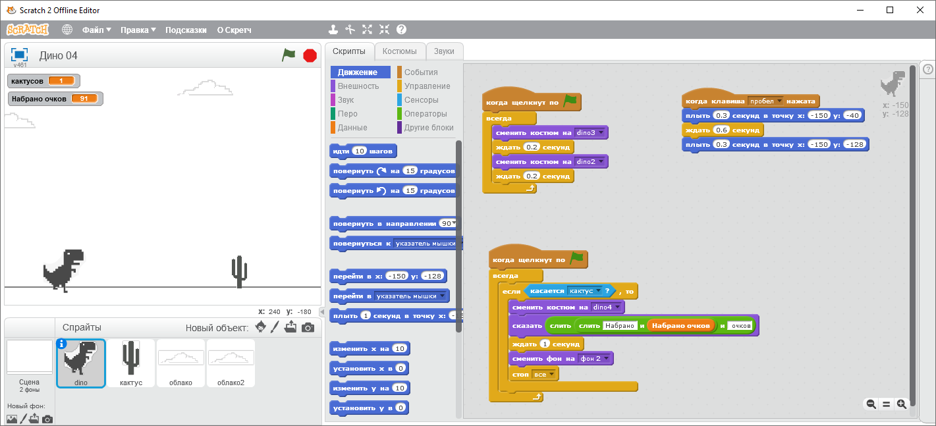Select the Управление block category
936x426 pixels.
pos(426,86)
